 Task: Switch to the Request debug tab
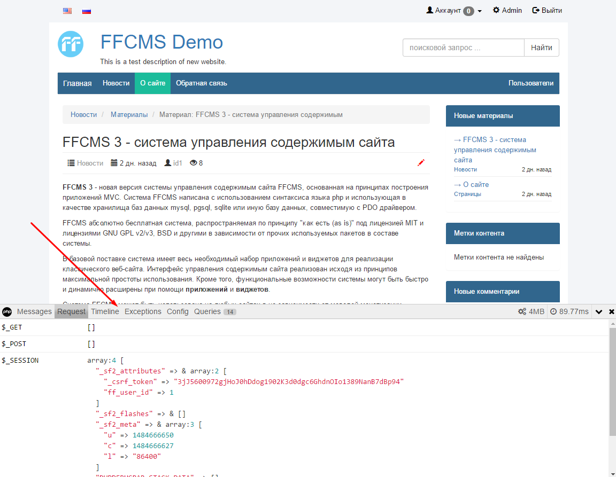click(x=71, y=312)
